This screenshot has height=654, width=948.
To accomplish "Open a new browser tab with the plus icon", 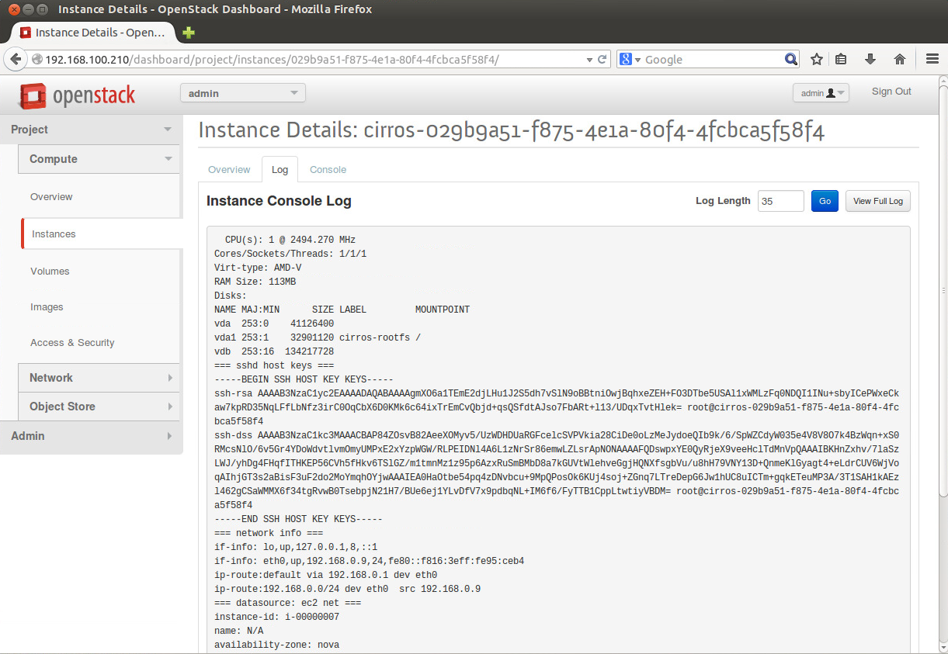I will pyautogui.click(x=188, y=33).
